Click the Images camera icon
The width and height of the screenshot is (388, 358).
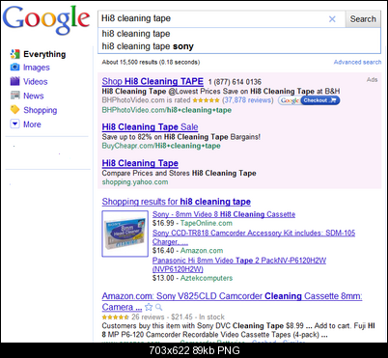14,68
